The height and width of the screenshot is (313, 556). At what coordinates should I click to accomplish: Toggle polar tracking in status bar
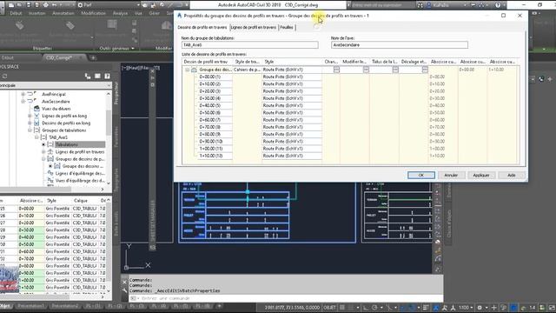374,308
